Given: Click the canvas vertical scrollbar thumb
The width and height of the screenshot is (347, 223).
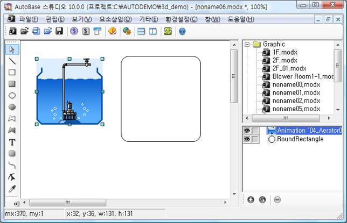Looking at the screenshot, I should tap(234, 76).
